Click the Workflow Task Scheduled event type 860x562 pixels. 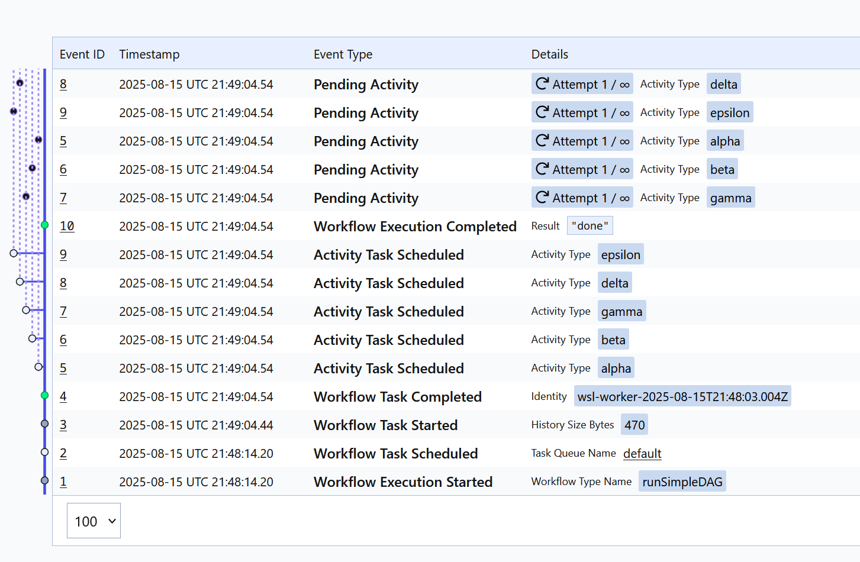coord(396,454)
